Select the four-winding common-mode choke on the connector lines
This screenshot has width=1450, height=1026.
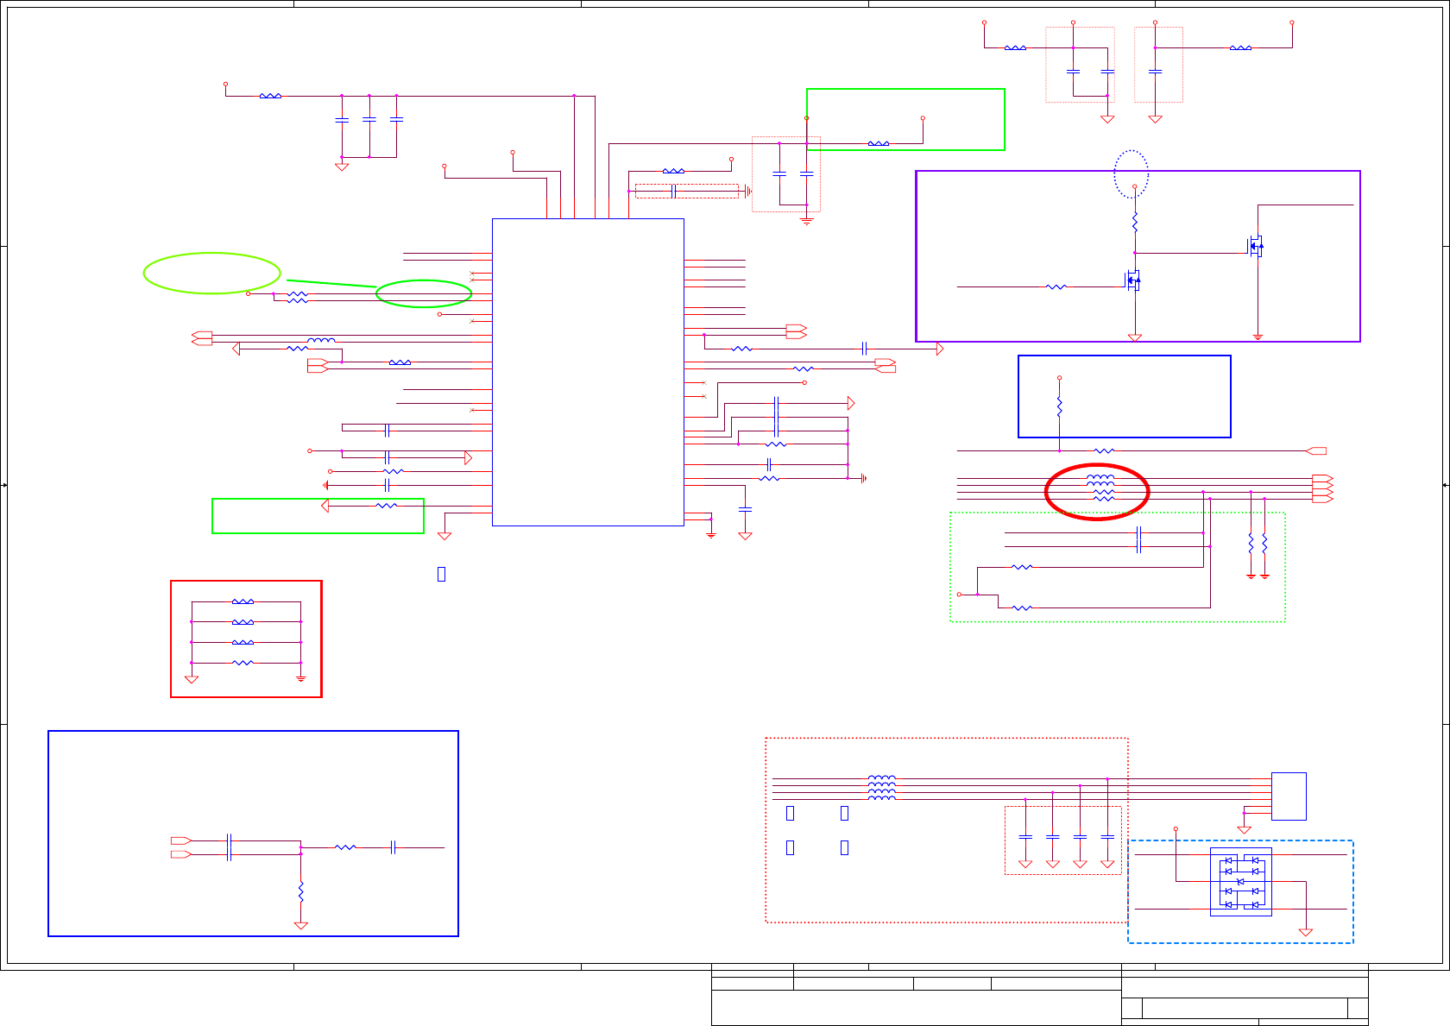pyautogui.click(x=881, y=788)
